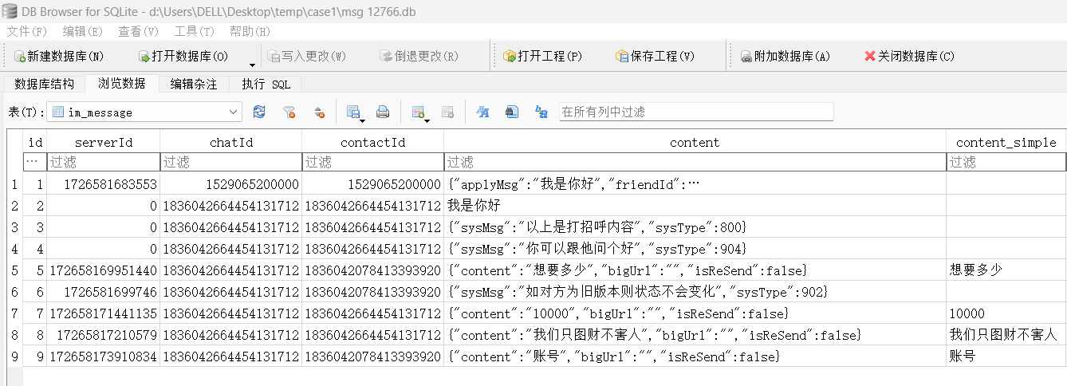Click 写入更改(W) toolbar button

click(306, 57)
